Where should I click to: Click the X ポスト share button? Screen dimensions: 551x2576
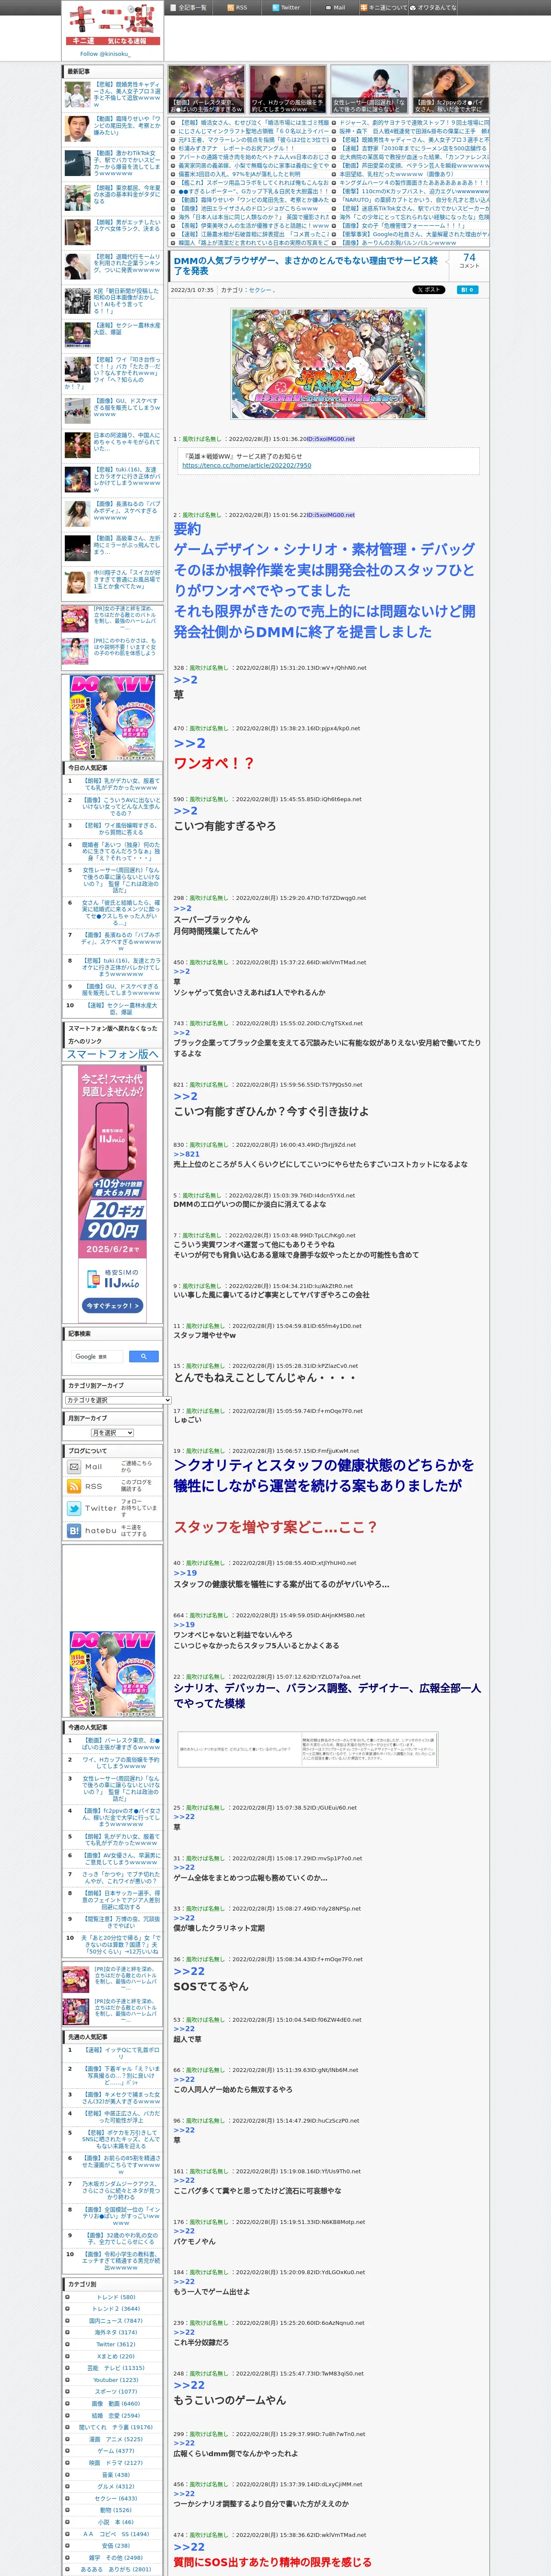429,289
